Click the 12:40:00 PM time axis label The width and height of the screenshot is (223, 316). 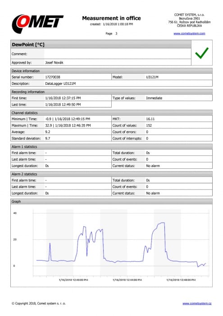tap(73, 280)
